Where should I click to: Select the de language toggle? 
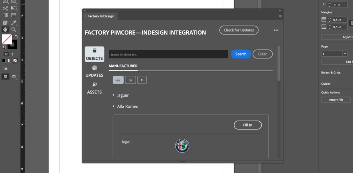click(130, 80)
